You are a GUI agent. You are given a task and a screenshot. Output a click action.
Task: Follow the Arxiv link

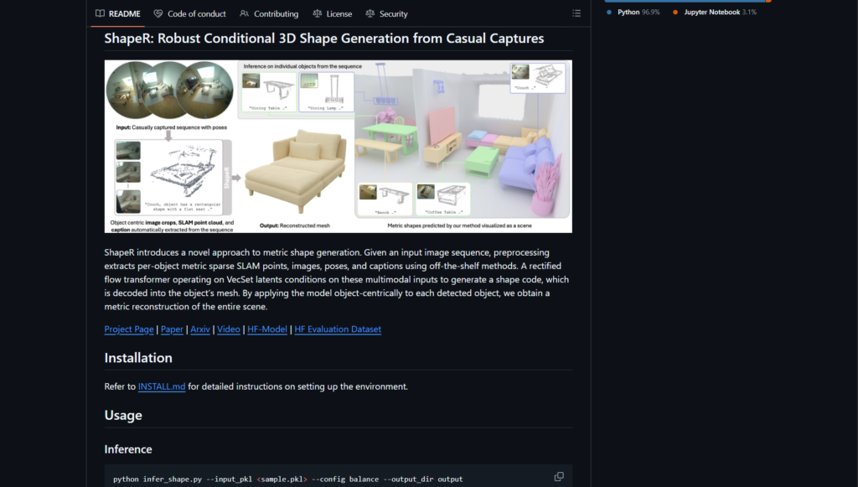[x=200, y=329]
